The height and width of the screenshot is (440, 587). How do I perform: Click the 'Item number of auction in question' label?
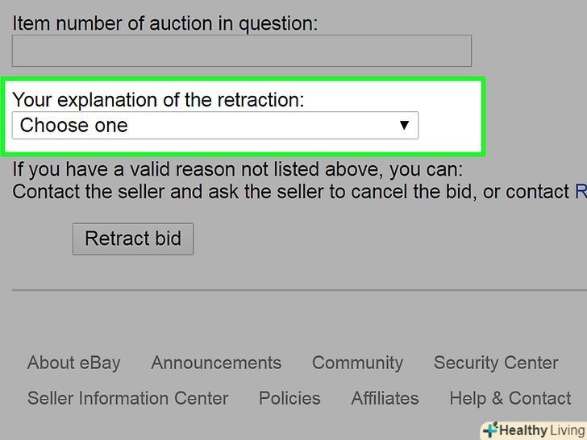tap(164, 23)
